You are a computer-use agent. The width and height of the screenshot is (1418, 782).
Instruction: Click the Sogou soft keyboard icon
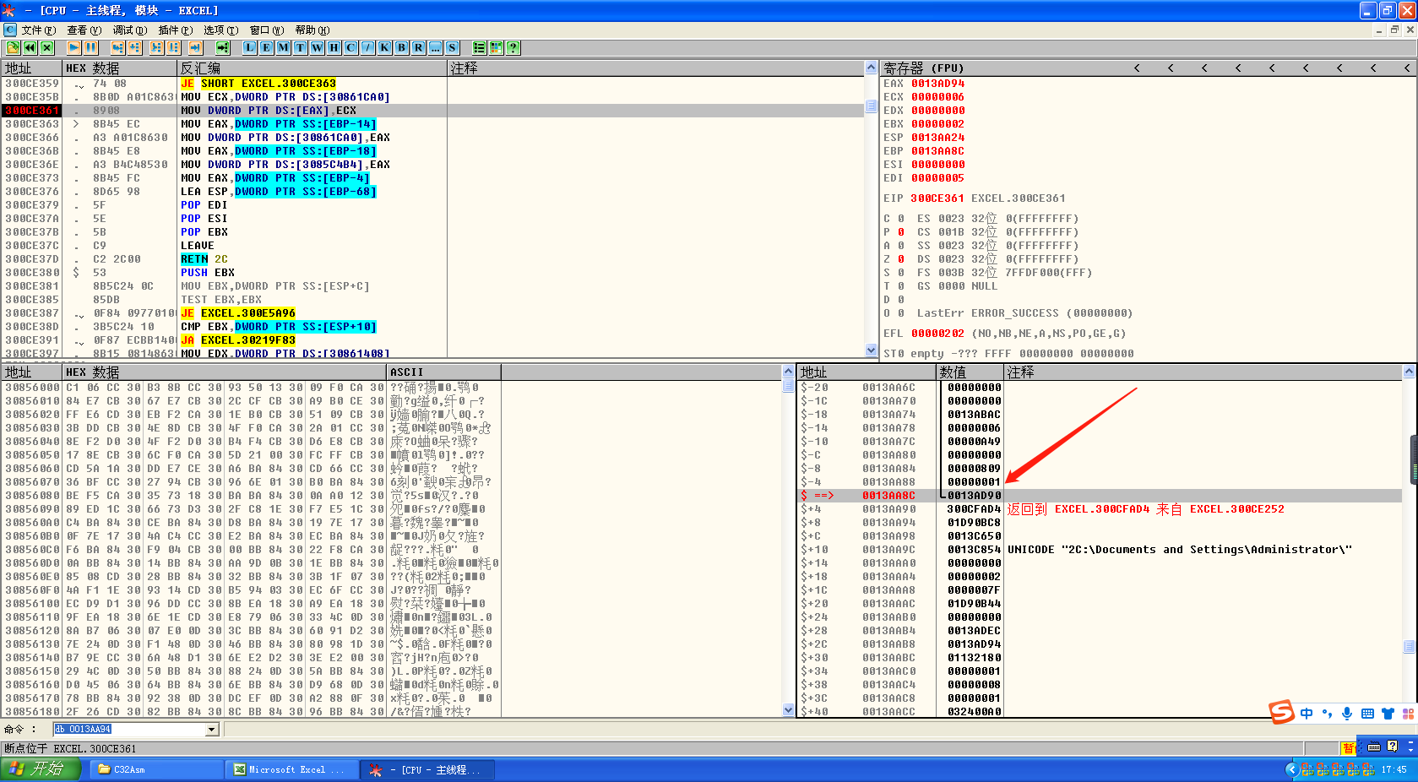[x=1367, y=714]
